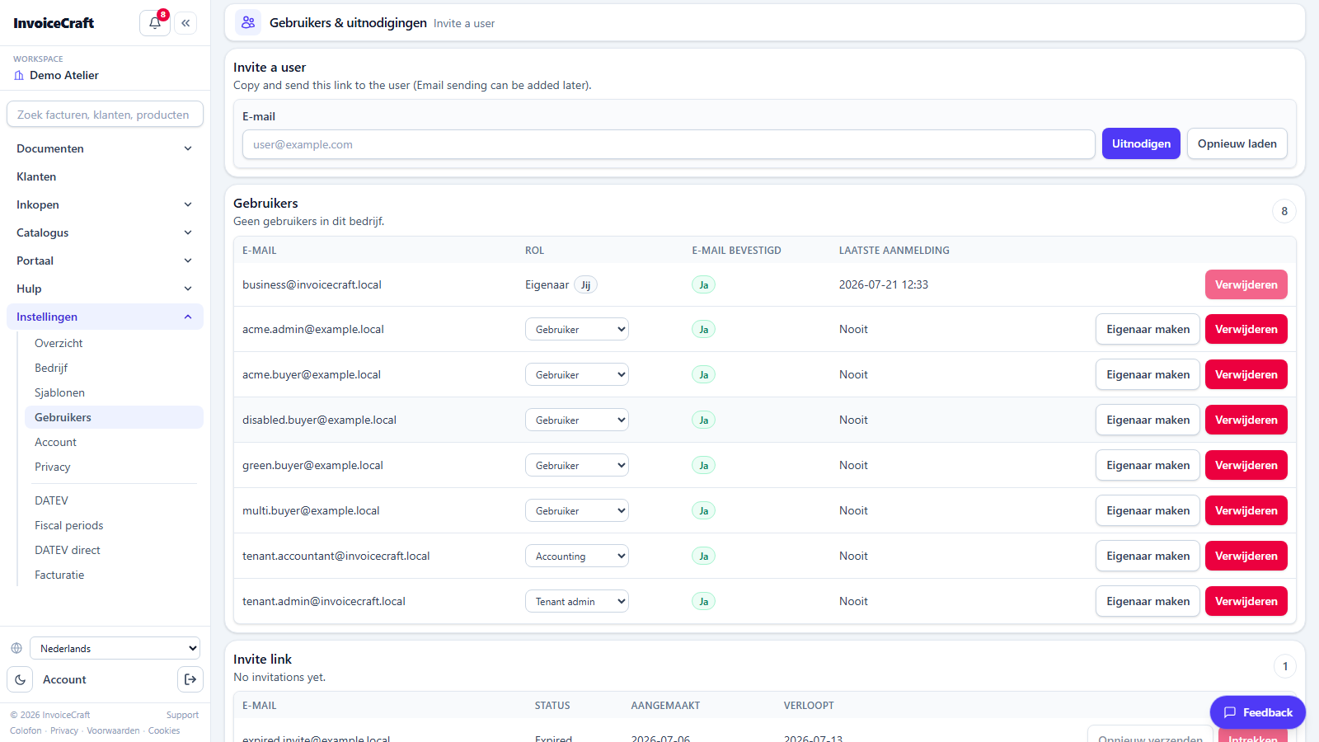Open the Privacy settings page
Viewport: 1319px width, 742px height.
click(x=114, y=467)
